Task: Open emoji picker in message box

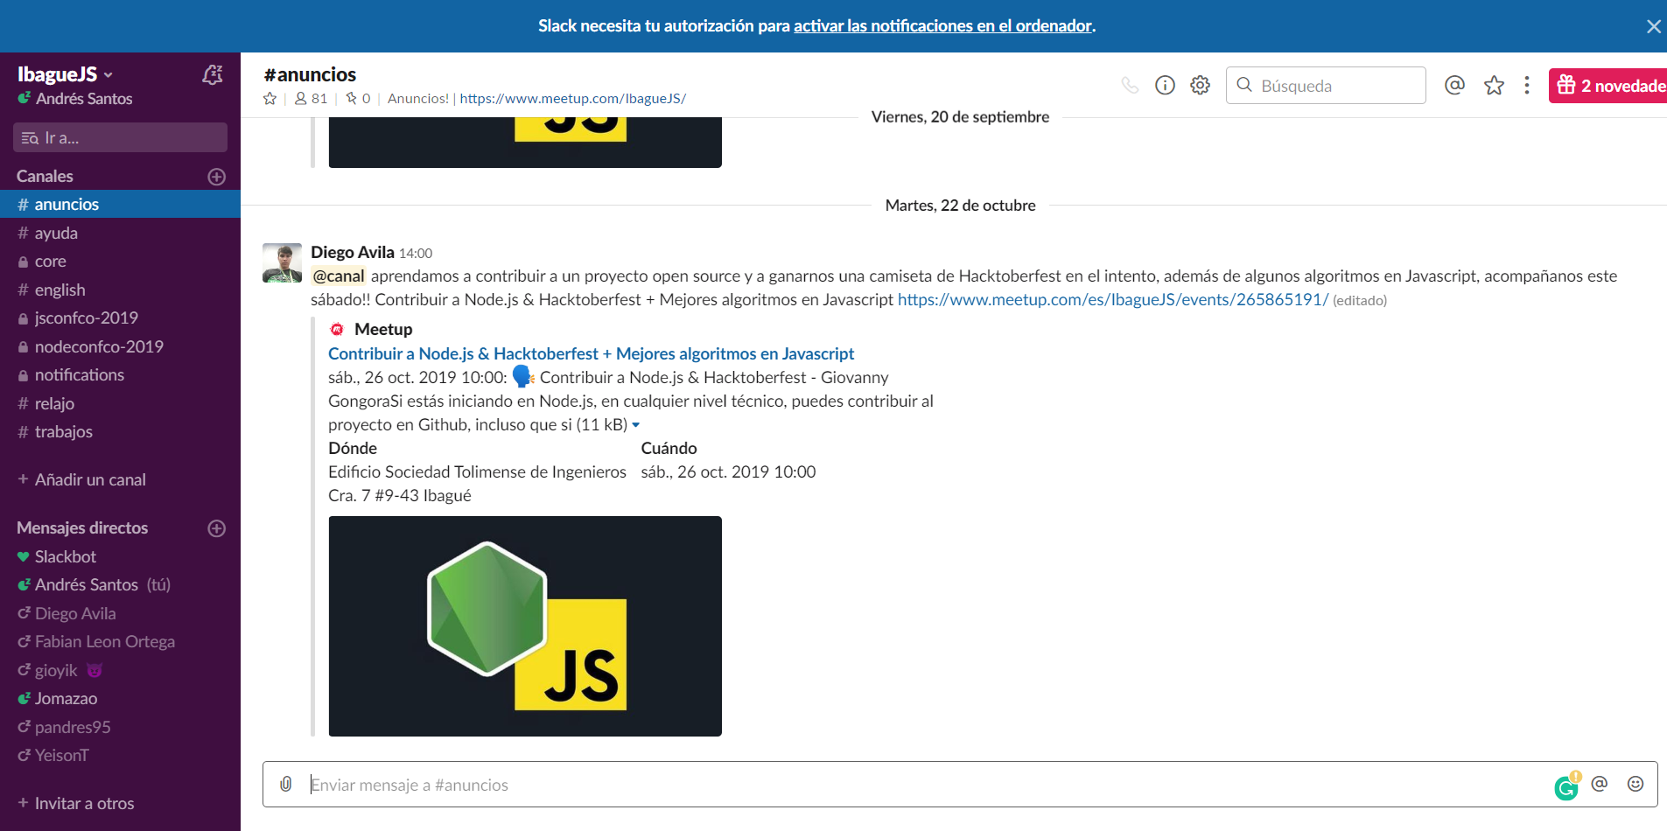Action: [x=1635, y=784]
